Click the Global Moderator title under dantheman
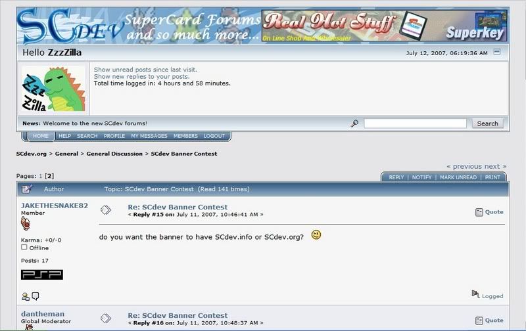The height and width of the screenshot is (331, 526). tap(46, 321)
